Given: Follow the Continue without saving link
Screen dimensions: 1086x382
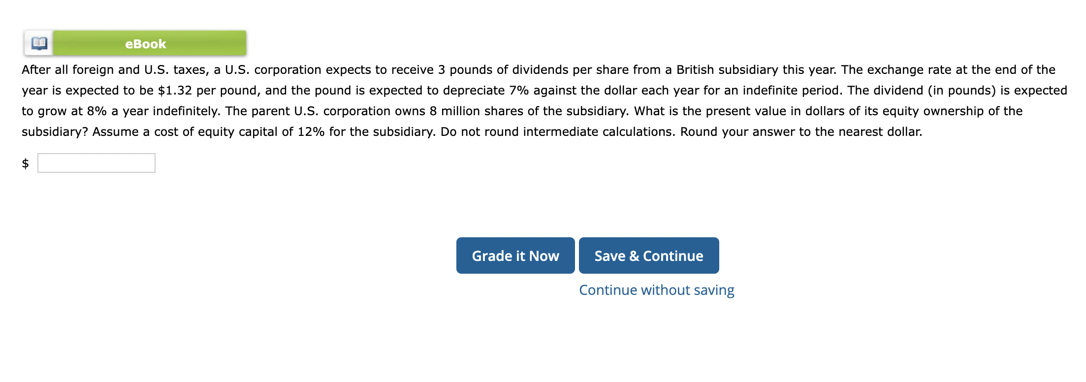Looking at the screenshot, I should (657, 290).
